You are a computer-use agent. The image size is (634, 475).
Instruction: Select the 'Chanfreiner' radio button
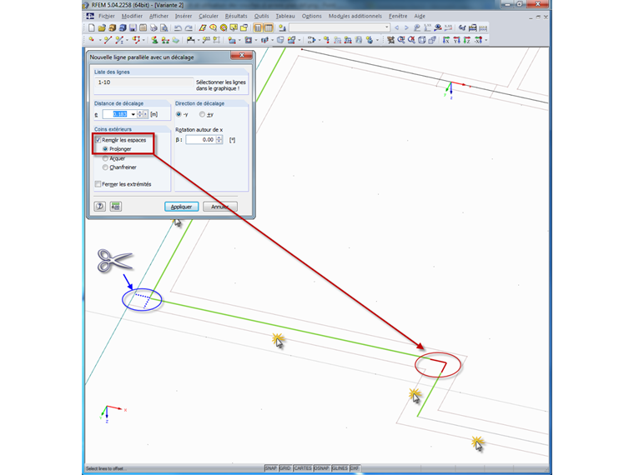click(105, 167)
